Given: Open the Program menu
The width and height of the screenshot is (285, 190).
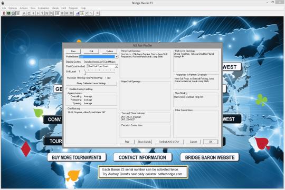Looking at the screenshot, I should coord(73,8).
